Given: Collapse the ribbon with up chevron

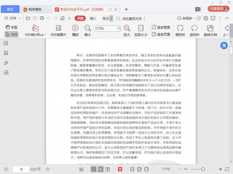Looking at the screenshot, I should (227, 18).
